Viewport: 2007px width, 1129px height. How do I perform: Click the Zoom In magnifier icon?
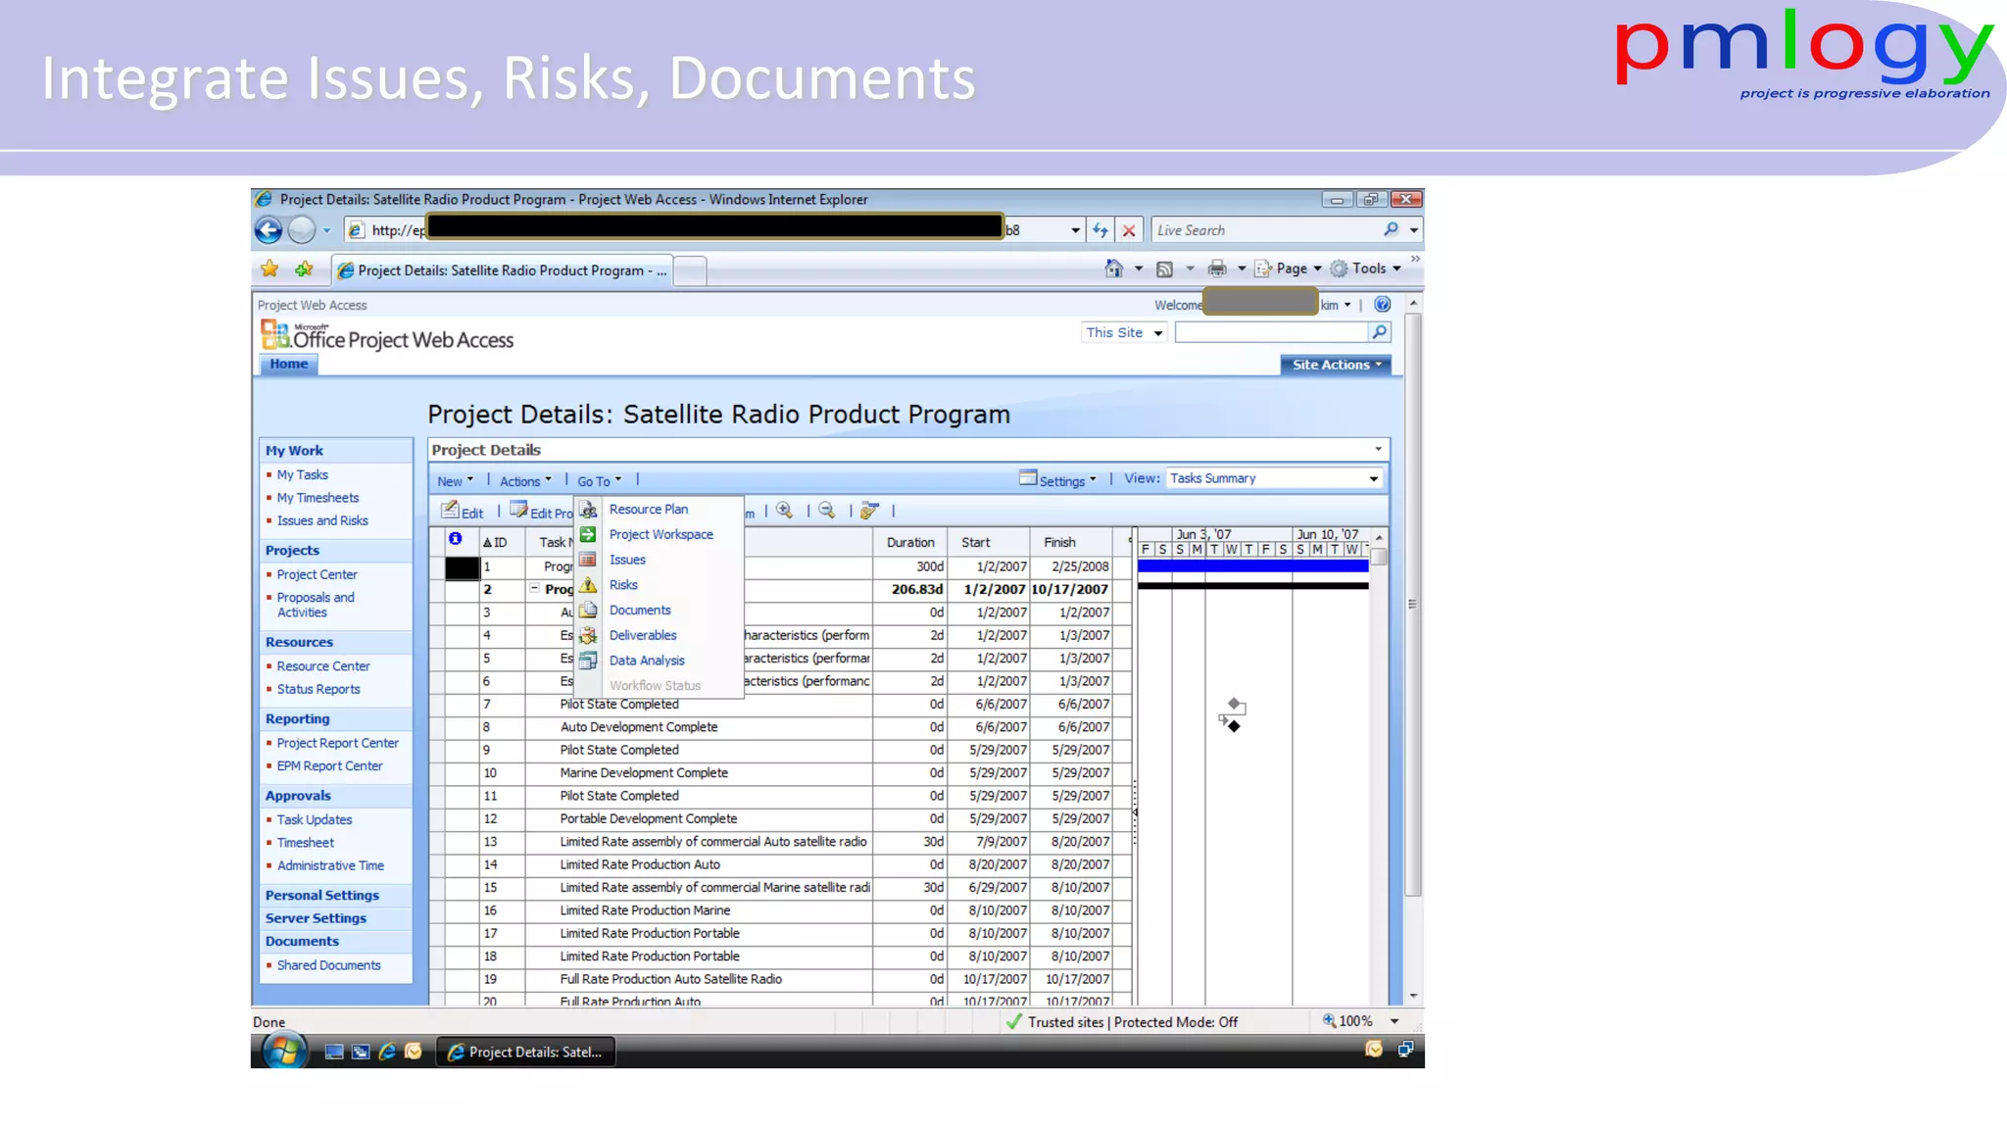[785, 511]
